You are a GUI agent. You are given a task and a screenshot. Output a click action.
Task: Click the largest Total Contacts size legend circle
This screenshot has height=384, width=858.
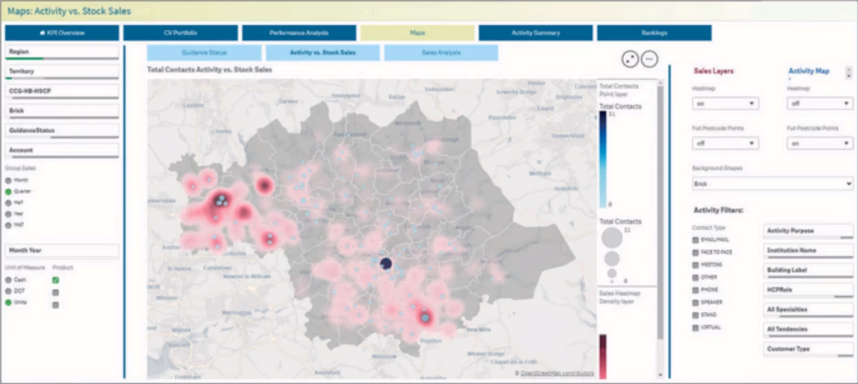click(612, 238)
